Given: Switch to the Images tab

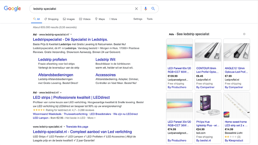Looking at the screenshot, I should (69, 19).
